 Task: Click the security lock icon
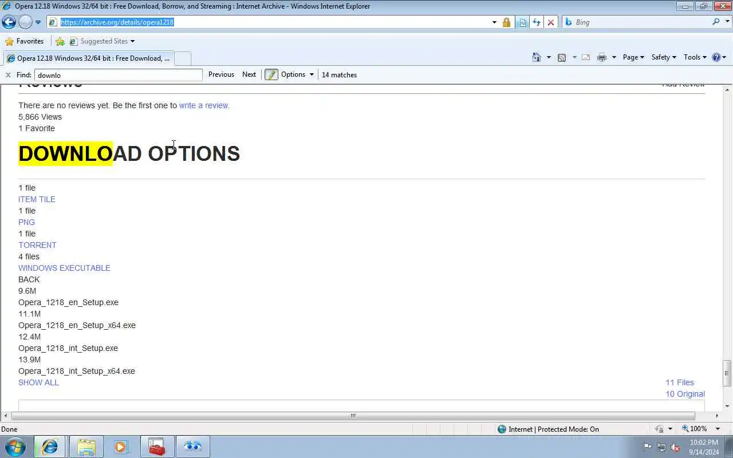506,22
